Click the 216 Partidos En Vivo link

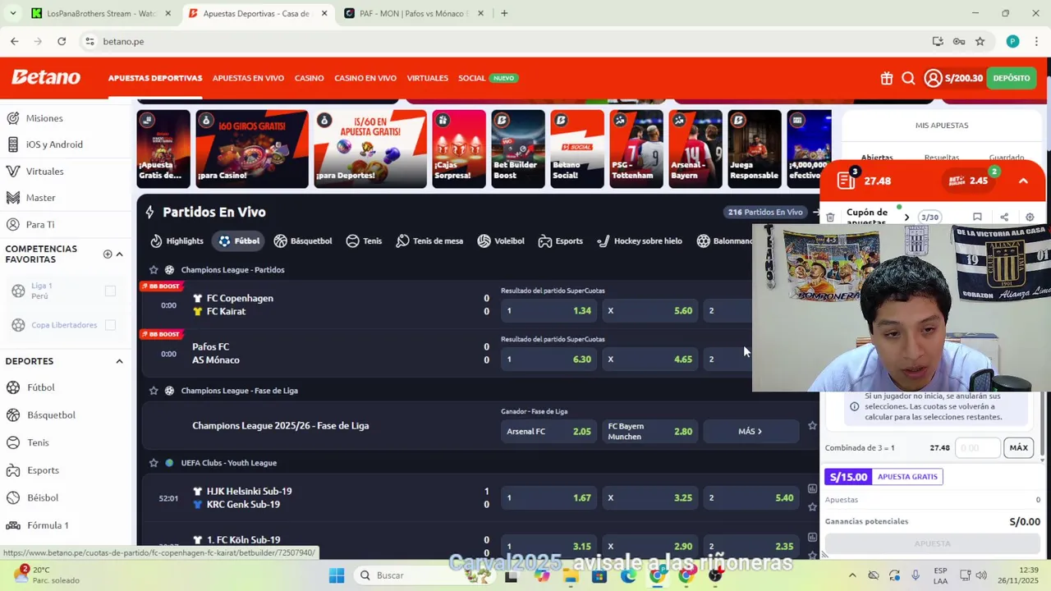coord(765,212)
